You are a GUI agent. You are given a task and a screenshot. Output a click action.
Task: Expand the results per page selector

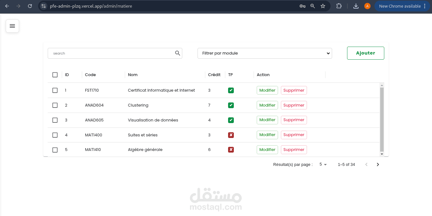click(323, 164)
